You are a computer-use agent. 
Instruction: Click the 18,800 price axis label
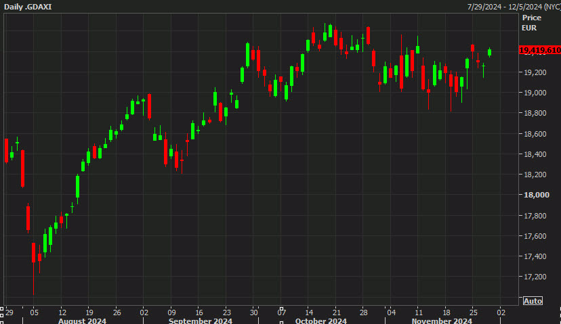(x=535, y=113)
